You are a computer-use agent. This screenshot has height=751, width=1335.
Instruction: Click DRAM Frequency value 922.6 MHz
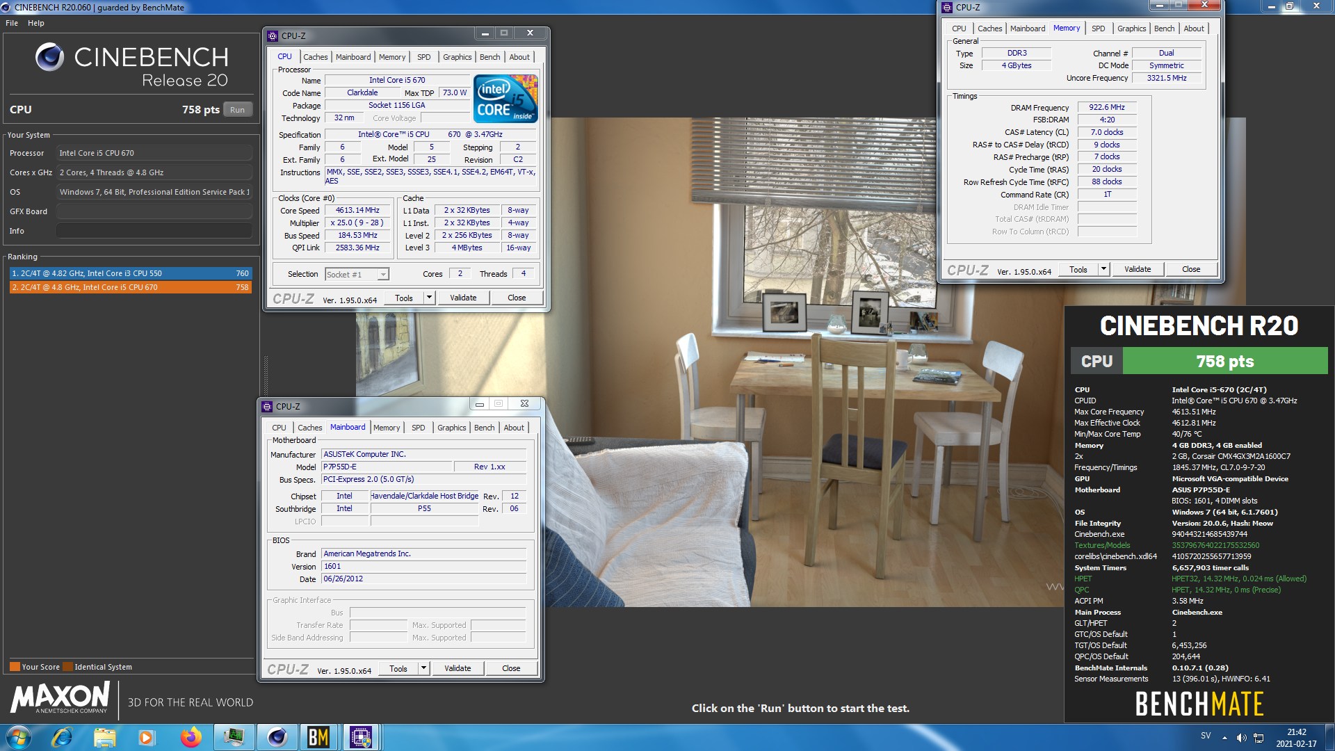1107,107
